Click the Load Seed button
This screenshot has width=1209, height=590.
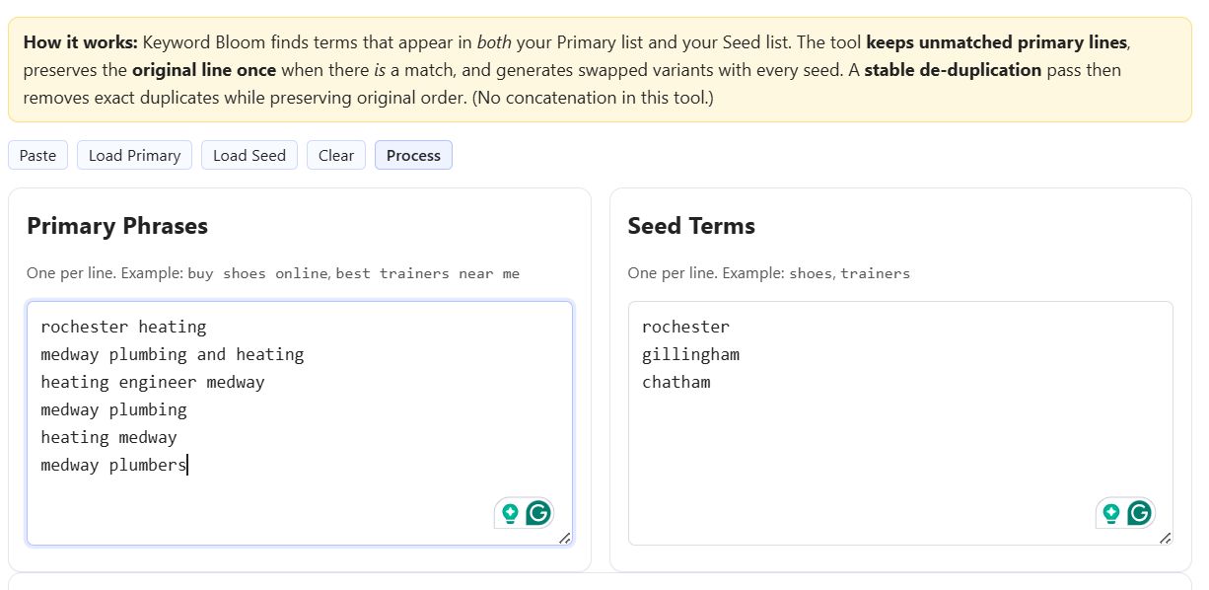[249, 155]
